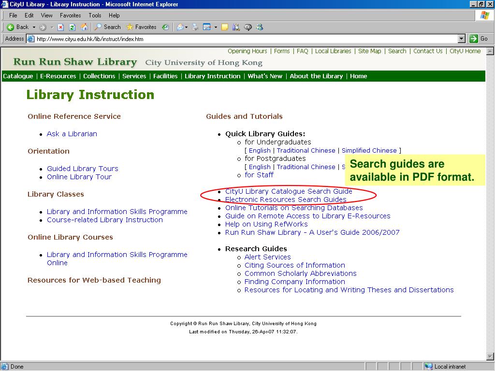Open the Forms top link
This screenshot has width=495, height=371.
click(282, 51)
